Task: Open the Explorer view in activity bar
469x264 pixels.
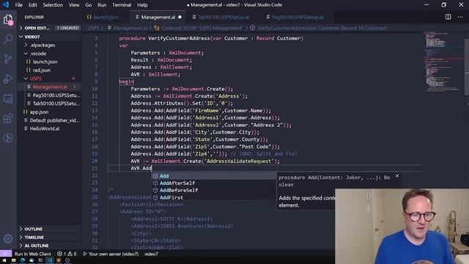Action: coord(8,20)
